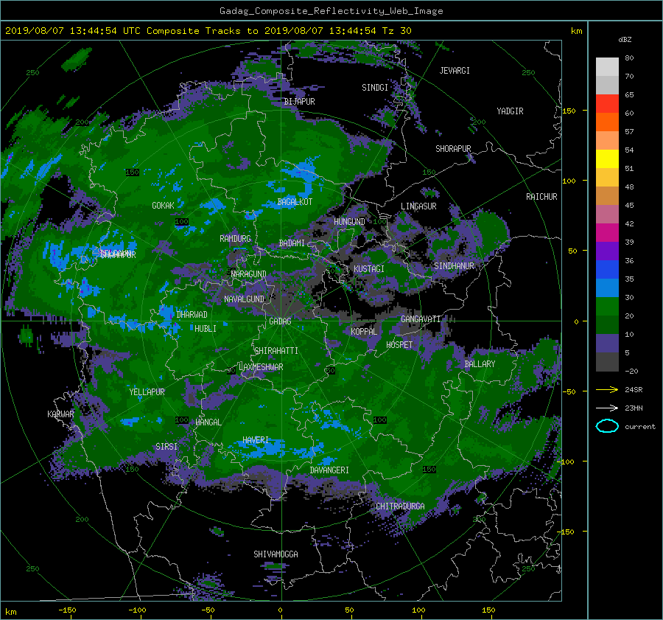Click the RAMDURG label
The height and width of the screenshot is (620, 663).
tap(235, 239)
